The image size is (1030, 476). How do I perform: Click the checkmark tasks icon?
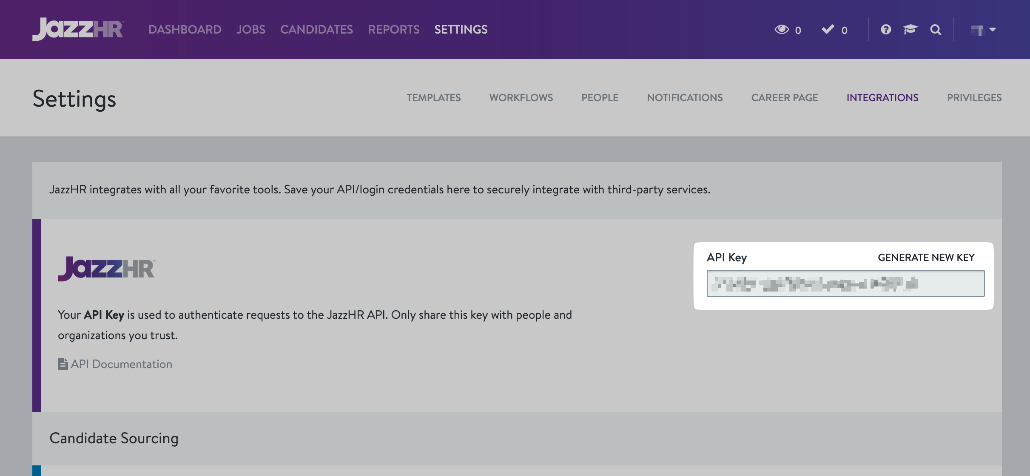pyautogui.click(x=828, y=29)
